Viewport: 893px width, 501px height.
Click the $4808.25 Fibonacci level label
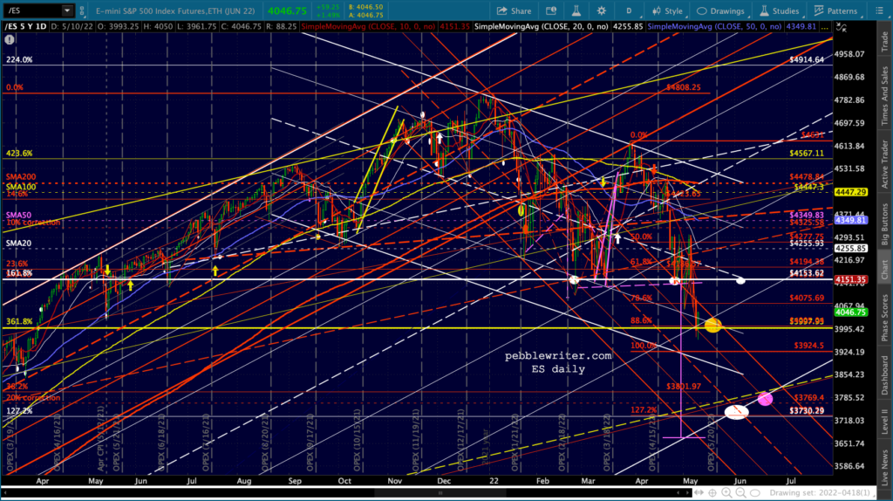[684, 88]
